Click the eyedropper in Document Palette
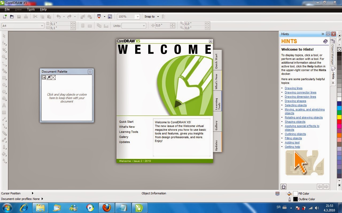The image size is (342, 213). [x=49, y=77]
